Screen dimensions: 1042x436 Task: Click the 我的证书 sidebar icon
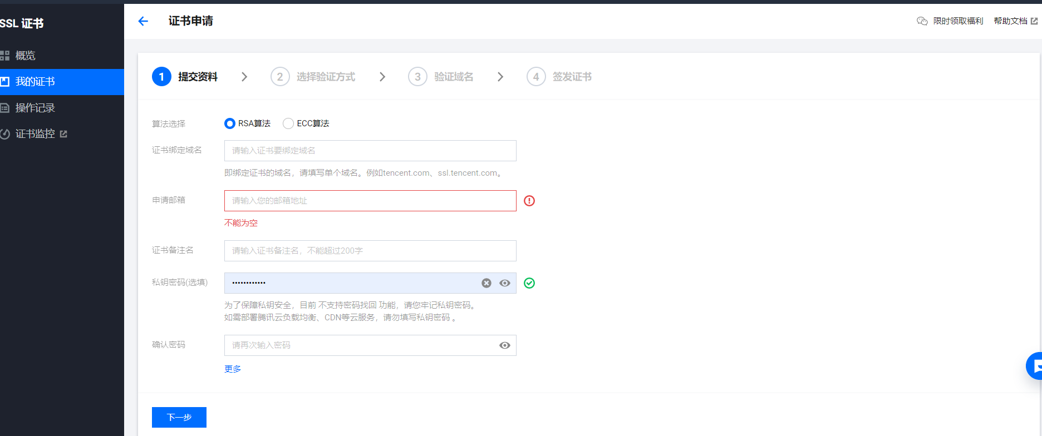(4, 82)
